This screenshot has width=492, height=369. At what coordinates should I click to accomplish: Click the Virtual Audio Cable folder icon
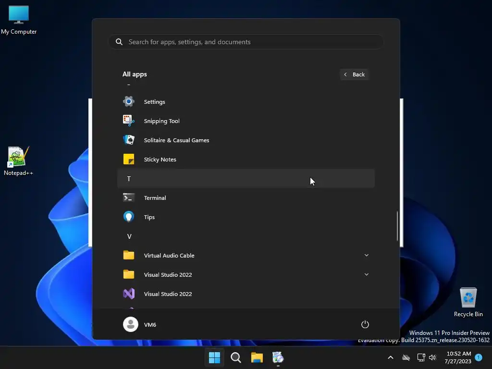[129, 255]
